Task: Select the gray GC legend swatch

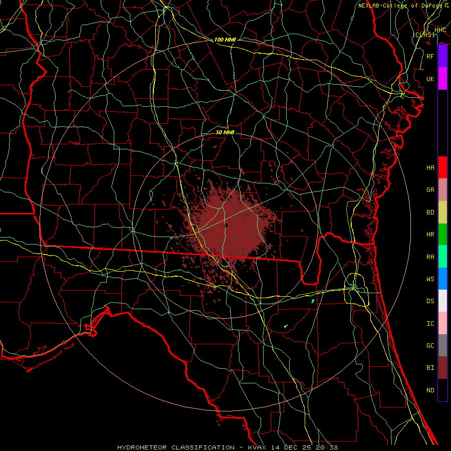Action: pos(442,345)
